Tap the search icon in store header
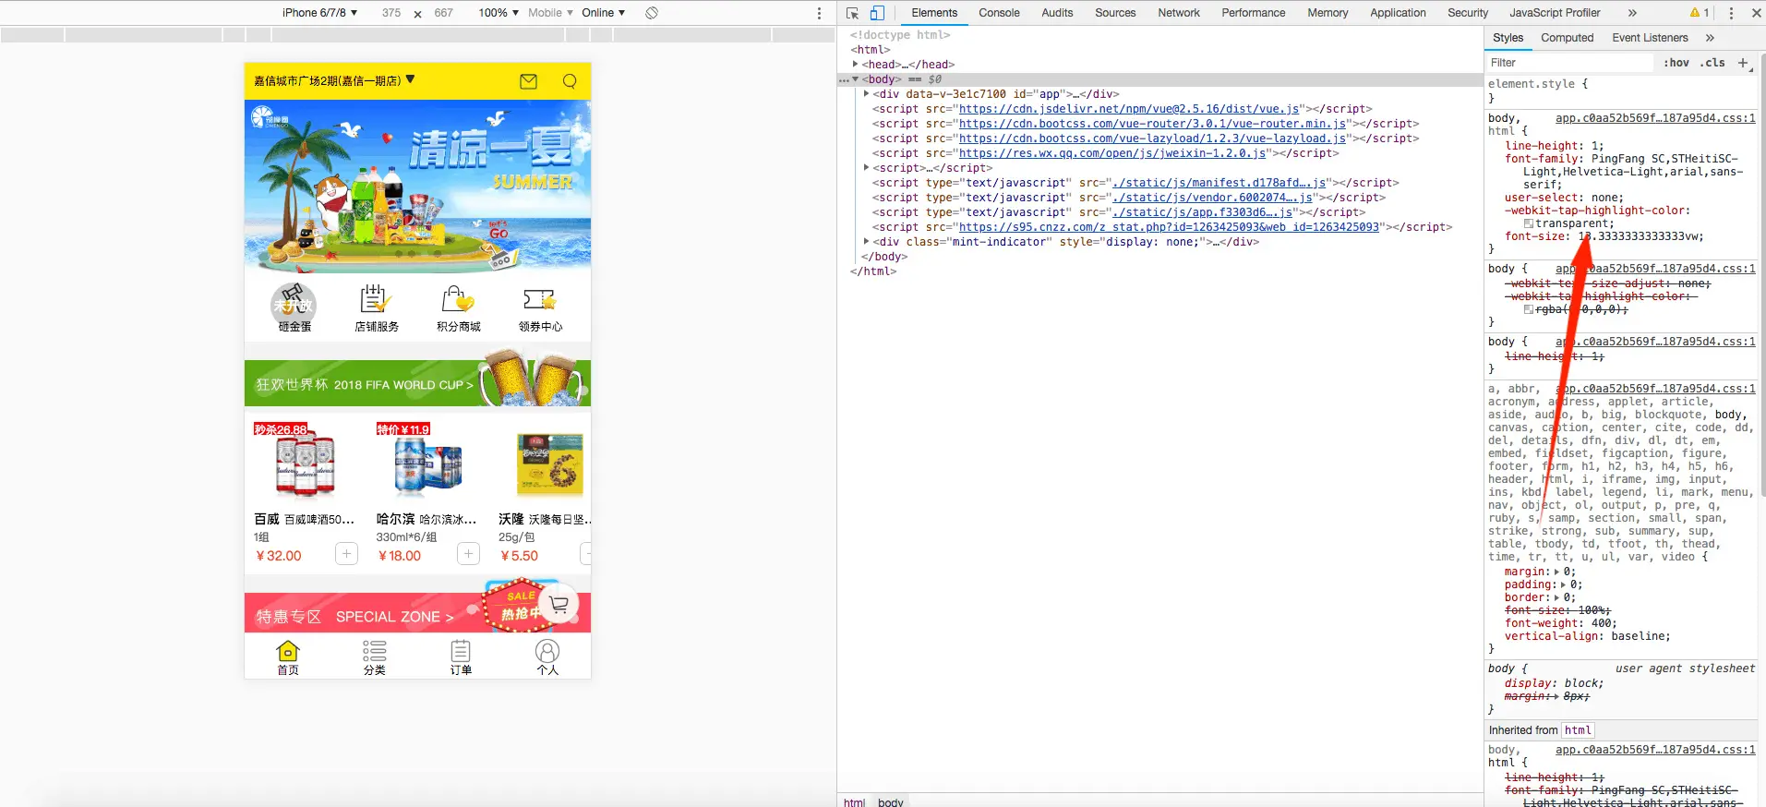The width and height of the screenshot is (1766, 807). (x=570, y=81)
